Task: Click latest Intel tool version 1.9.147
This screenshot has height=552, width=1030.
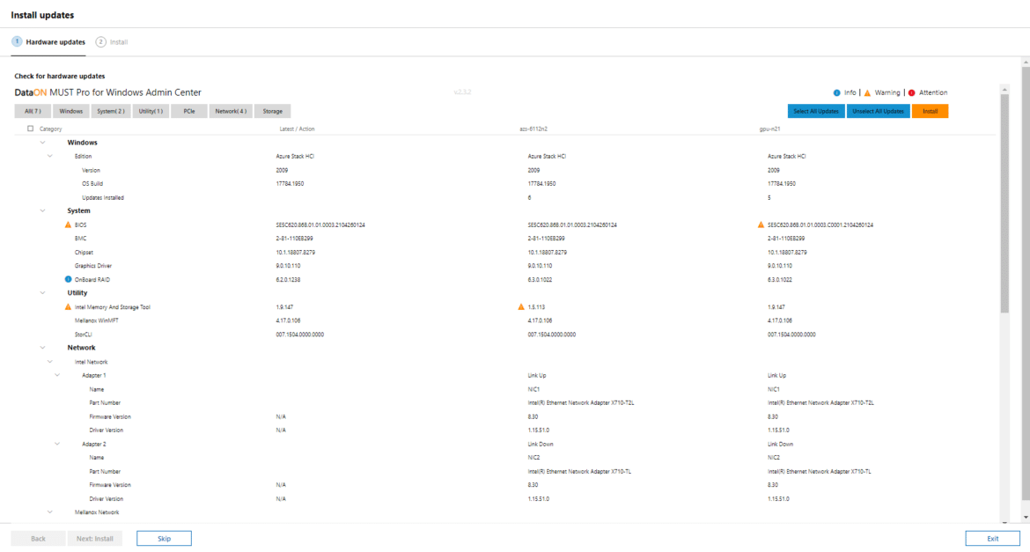Action: point(284,307)
